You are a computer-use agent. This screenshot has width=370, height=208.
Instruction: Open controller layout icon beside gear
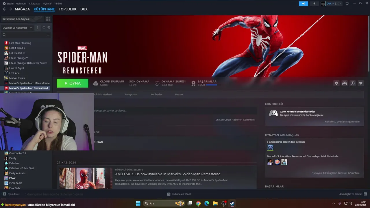coord(345,83)
